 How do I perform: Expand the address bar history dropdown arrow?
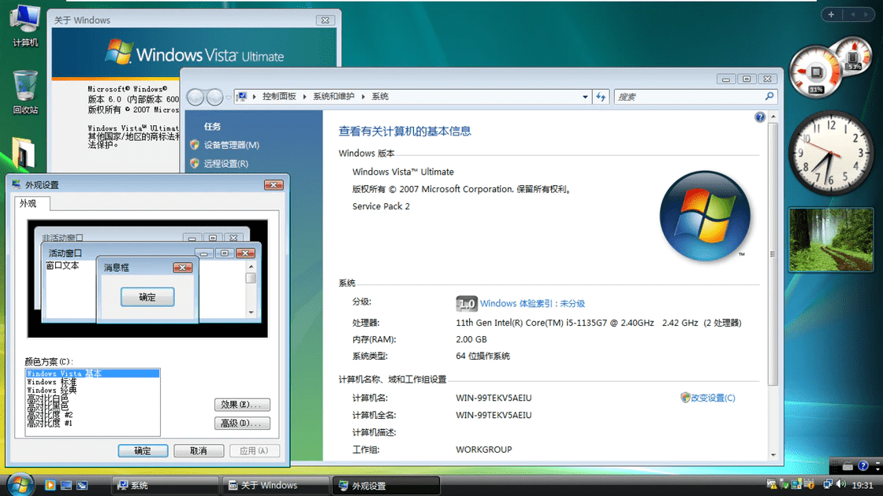[585, 97]
